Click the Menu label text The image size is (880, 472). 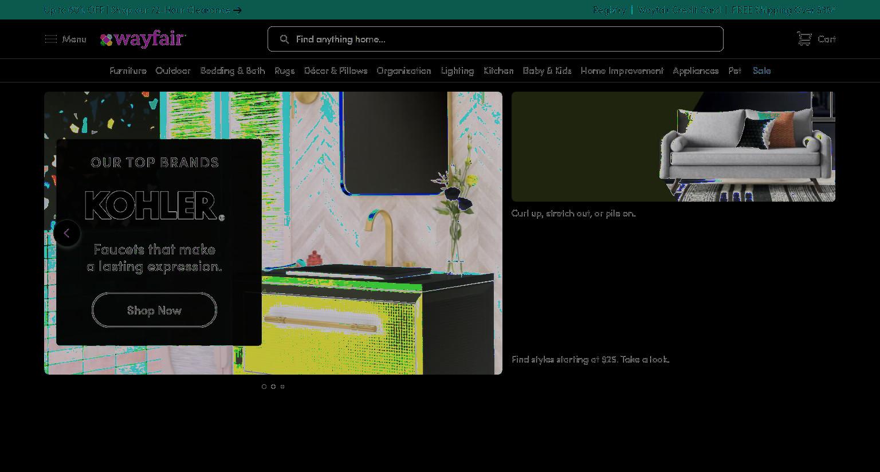74,39
